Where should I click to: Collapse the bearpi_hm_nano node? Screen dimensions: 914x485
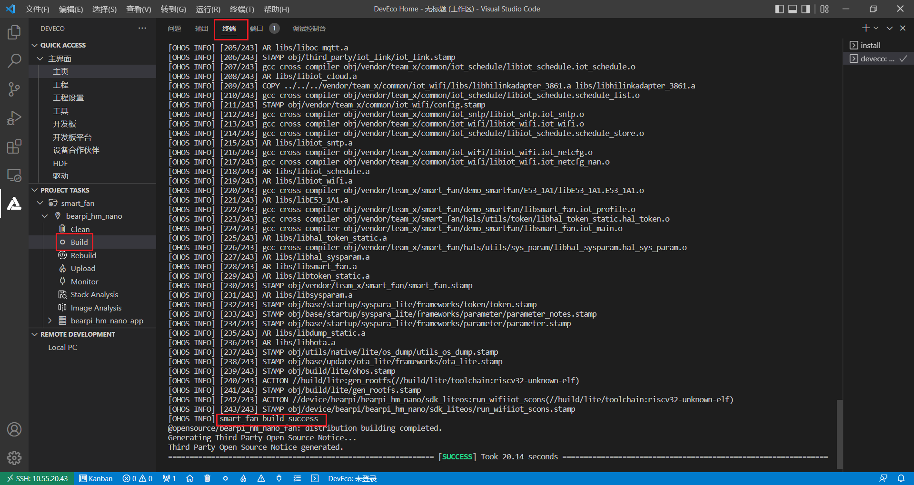tap(45, 216)
